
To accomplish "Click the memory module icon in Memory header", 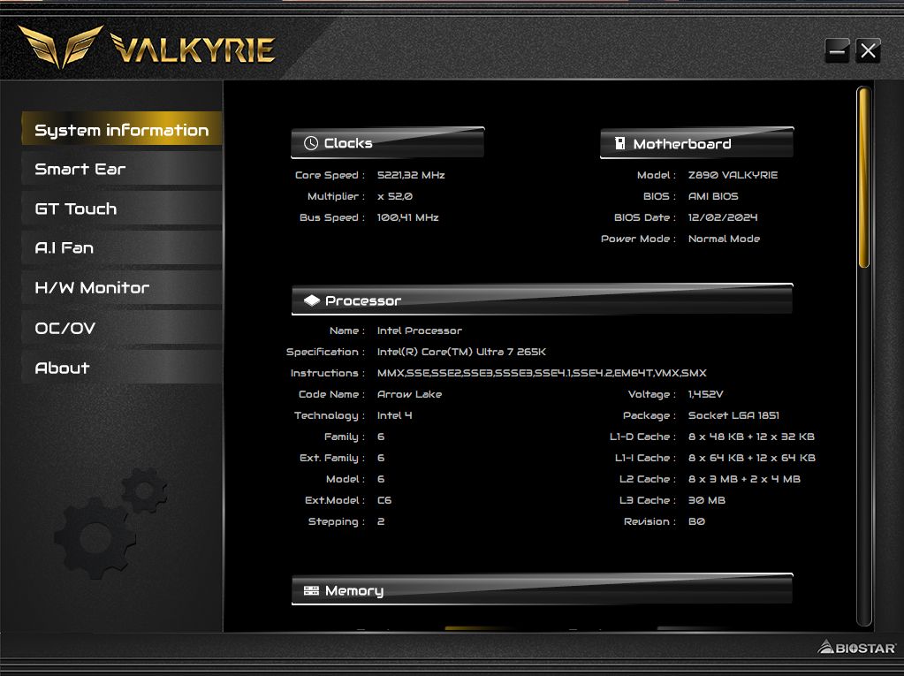I will [311, 590].
